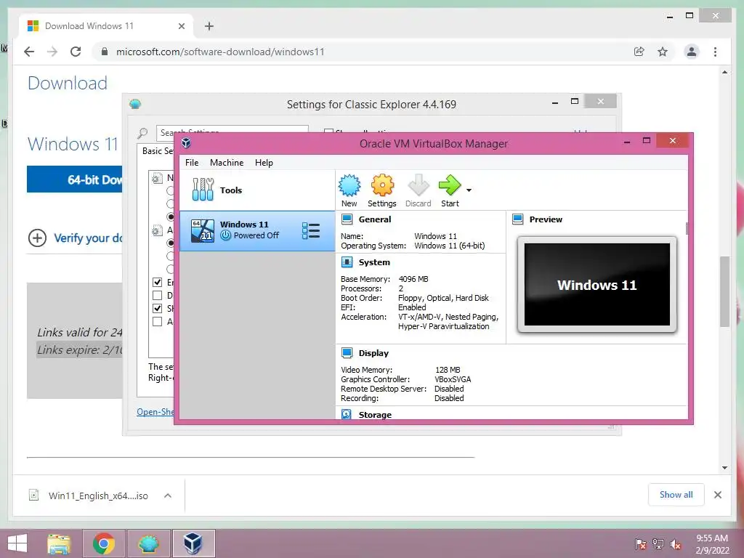Click the Preview section icon
The height and width of the screenshot is (558, 744).
tap(517, 219)
